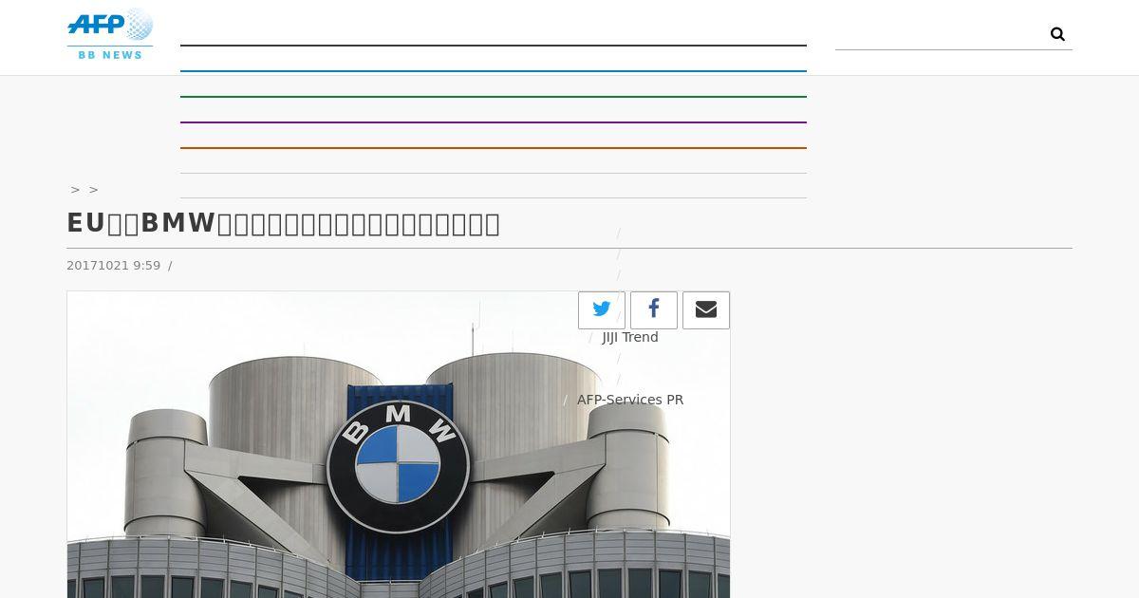Share article on Facebook
Screen dimensions: 1139x598
click(x=654, y=309)
